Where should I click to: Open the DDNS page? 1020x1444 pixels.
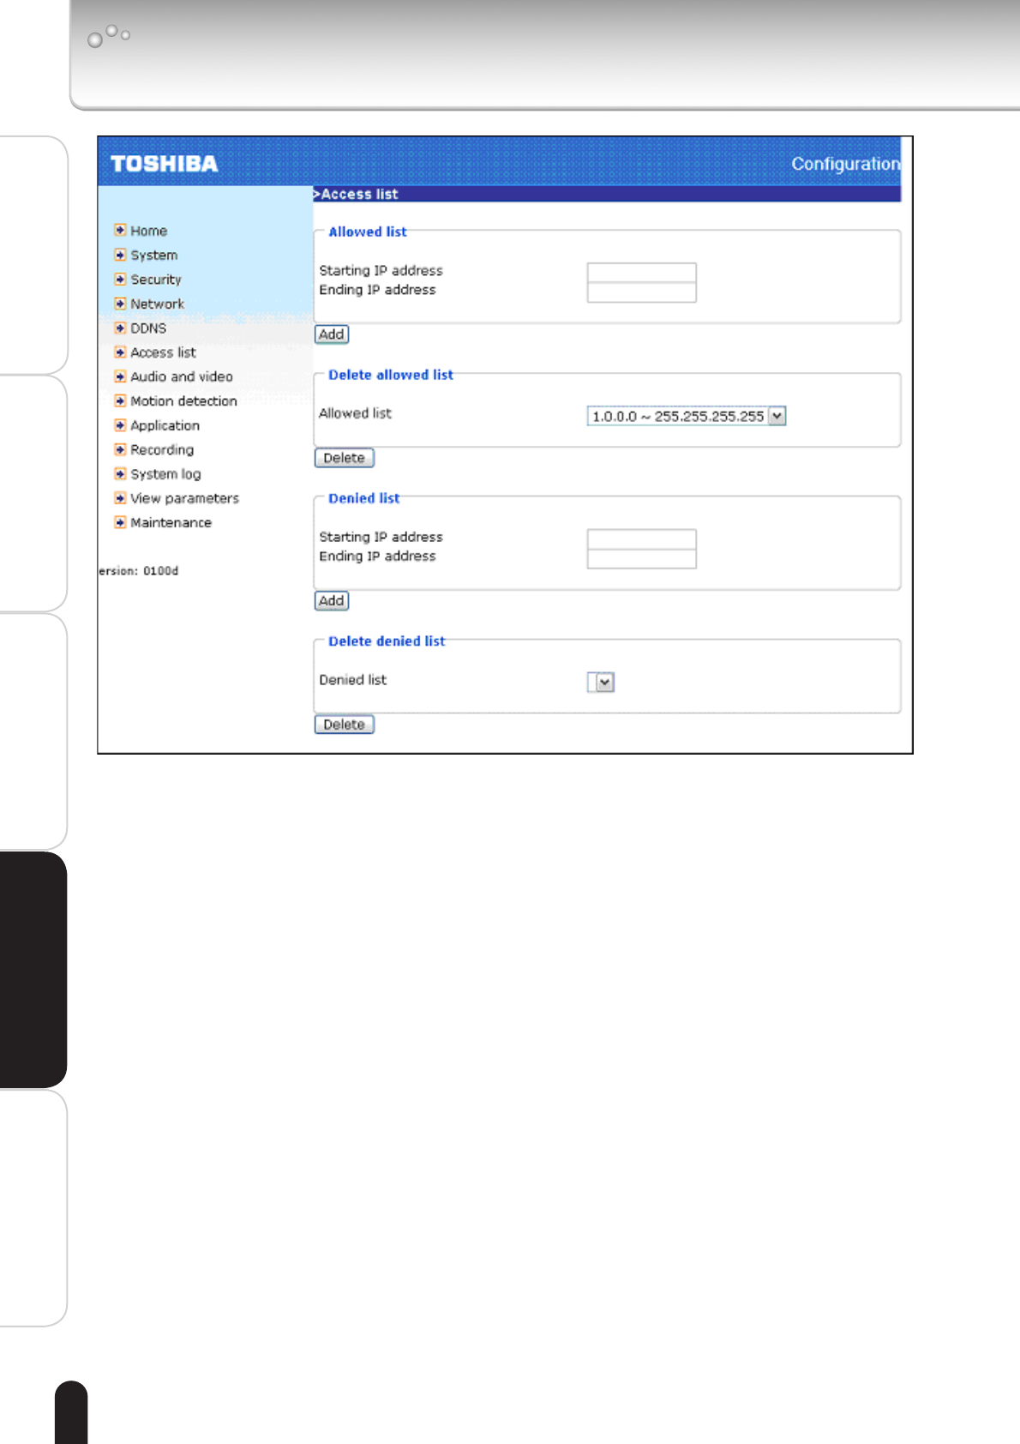tap(148, 328)
